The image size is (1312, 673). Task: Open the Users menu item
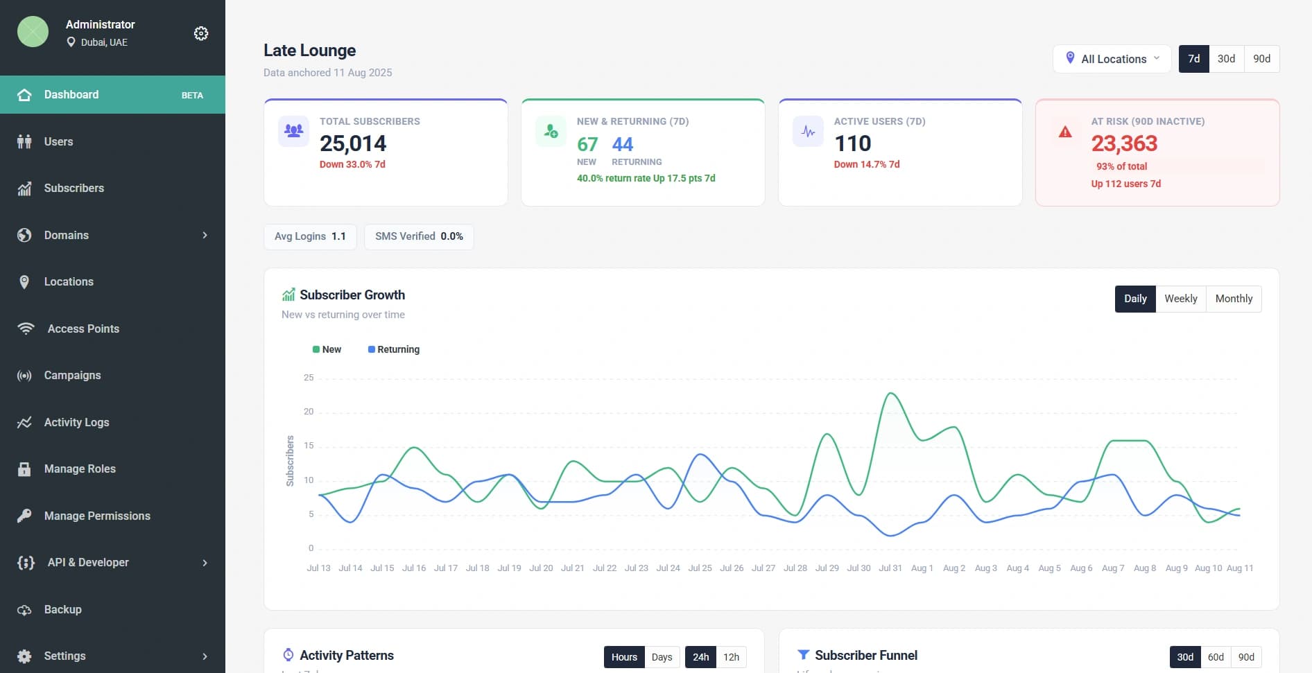point(112,141)
